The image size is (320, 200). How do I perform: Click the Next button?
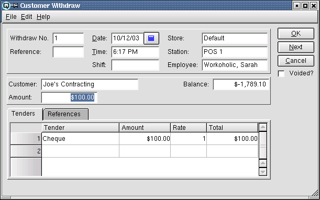tap(296, 47)
